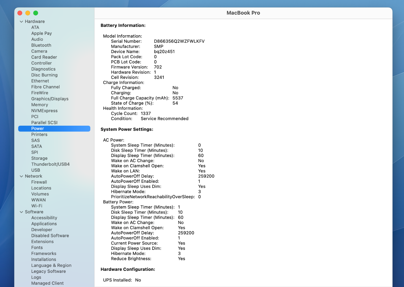Click the Battery Information heading
Image resolution: width=404 pixels, height=287 pixels.
pyautogui.click(x=123, y=26)
